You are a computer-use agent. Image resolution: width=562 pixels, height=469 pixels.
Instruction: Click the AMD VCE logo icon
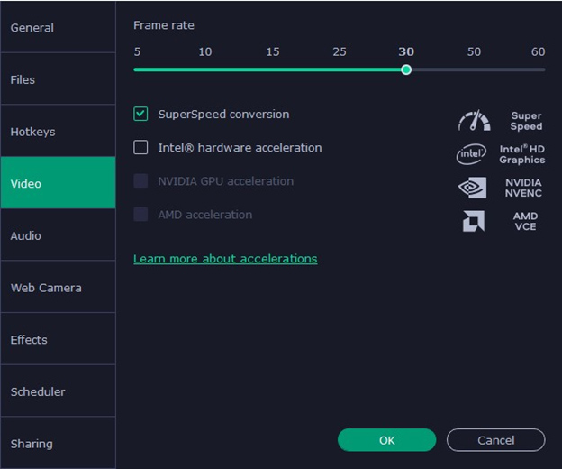click(473, 222)
